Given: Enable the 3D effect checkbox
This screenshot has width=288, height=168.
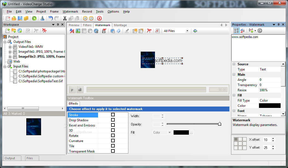Looking at the screenshot, I should pos(113,130).
